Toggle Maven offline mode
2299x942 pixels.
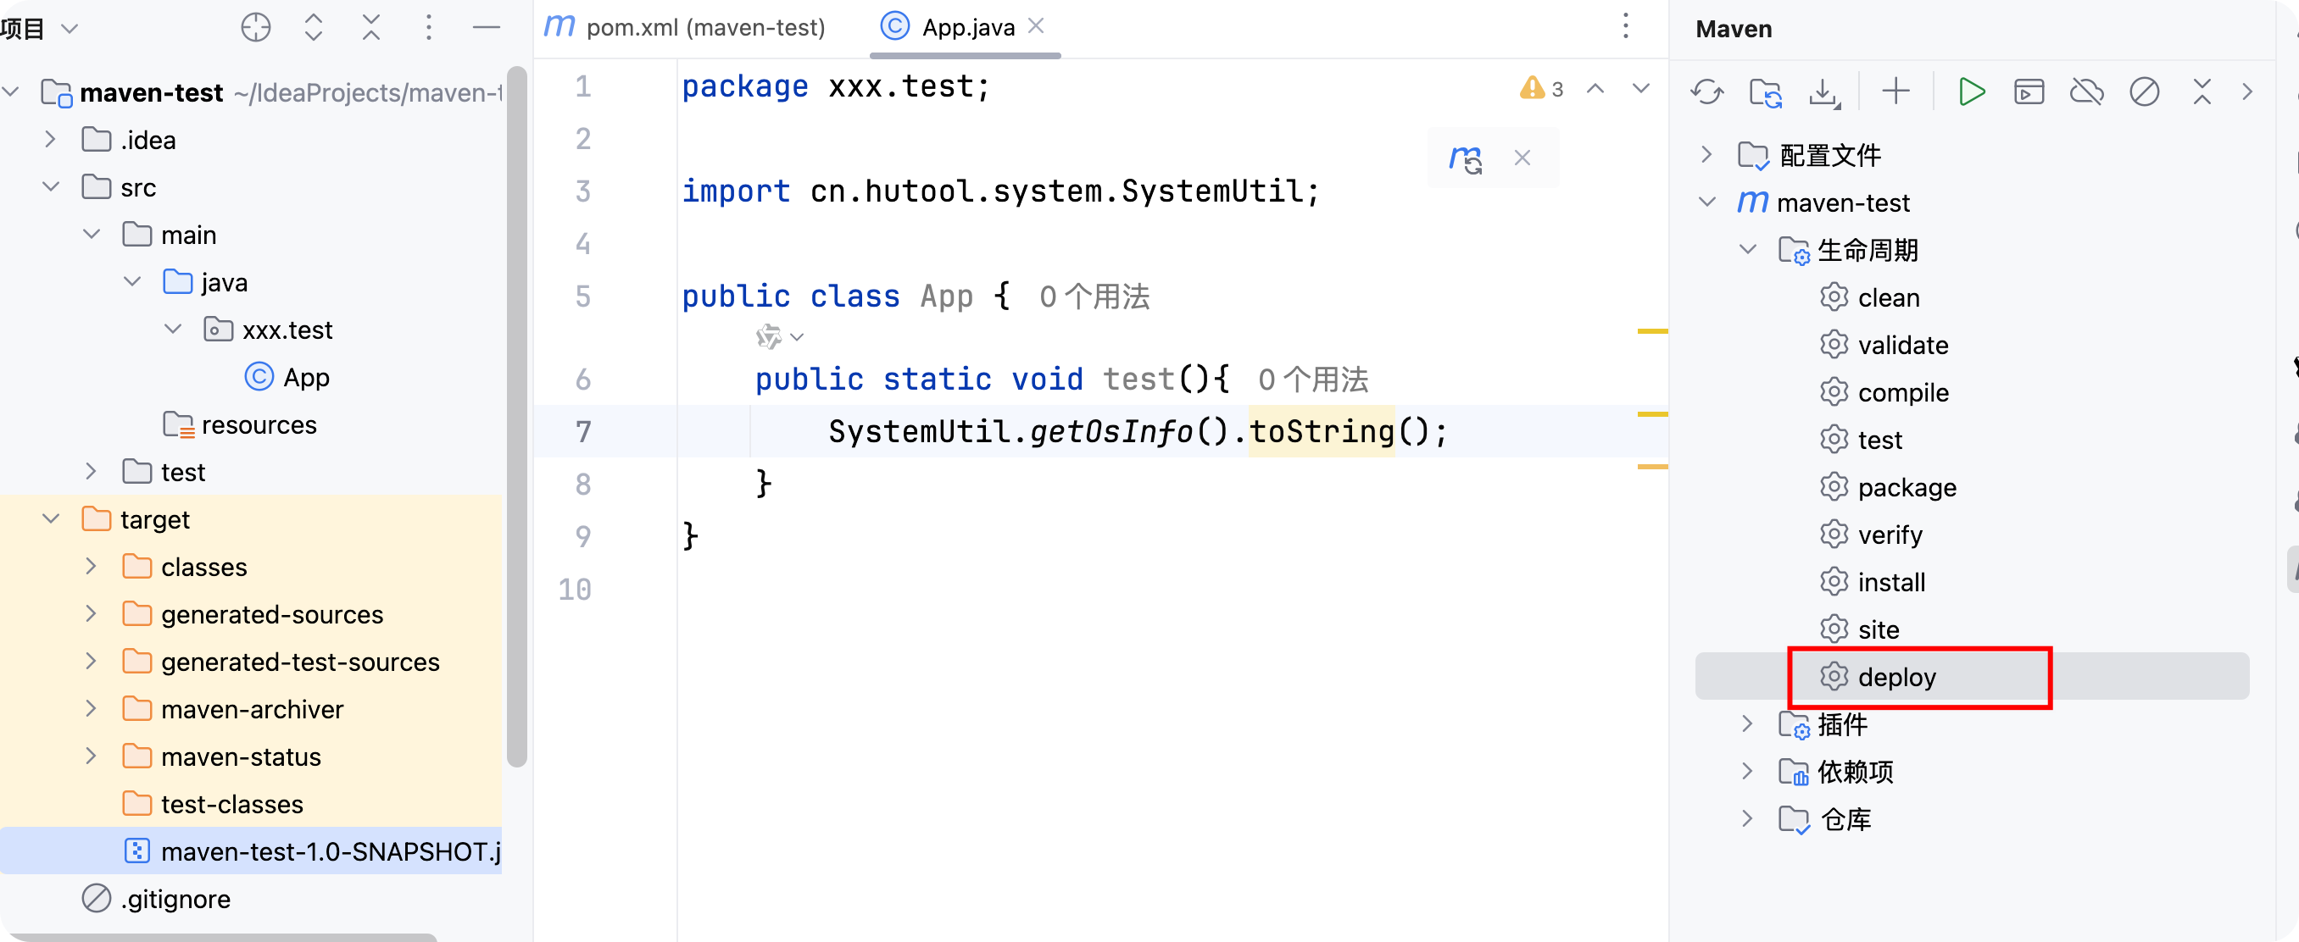tap(2086, 91)
